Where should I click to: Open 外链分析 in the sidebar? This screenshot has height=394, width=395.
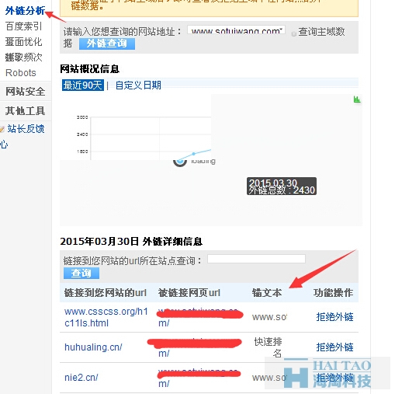pyautogui.click(x=25, y=11)
